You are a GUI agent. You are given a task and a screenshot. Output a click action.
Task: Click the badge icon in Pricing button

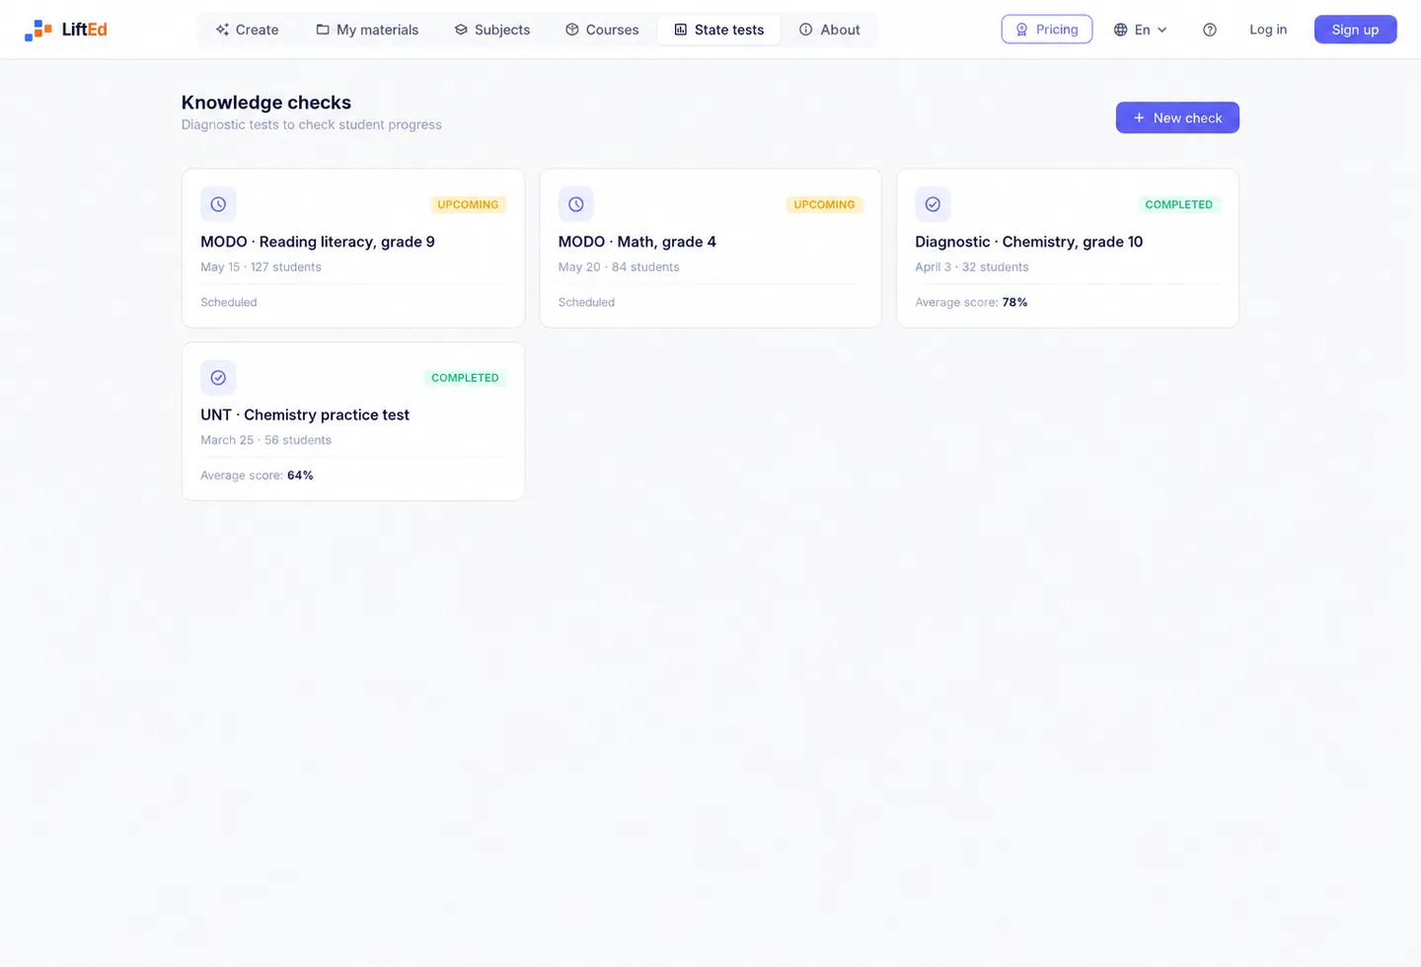click(x=1022, y=30)
